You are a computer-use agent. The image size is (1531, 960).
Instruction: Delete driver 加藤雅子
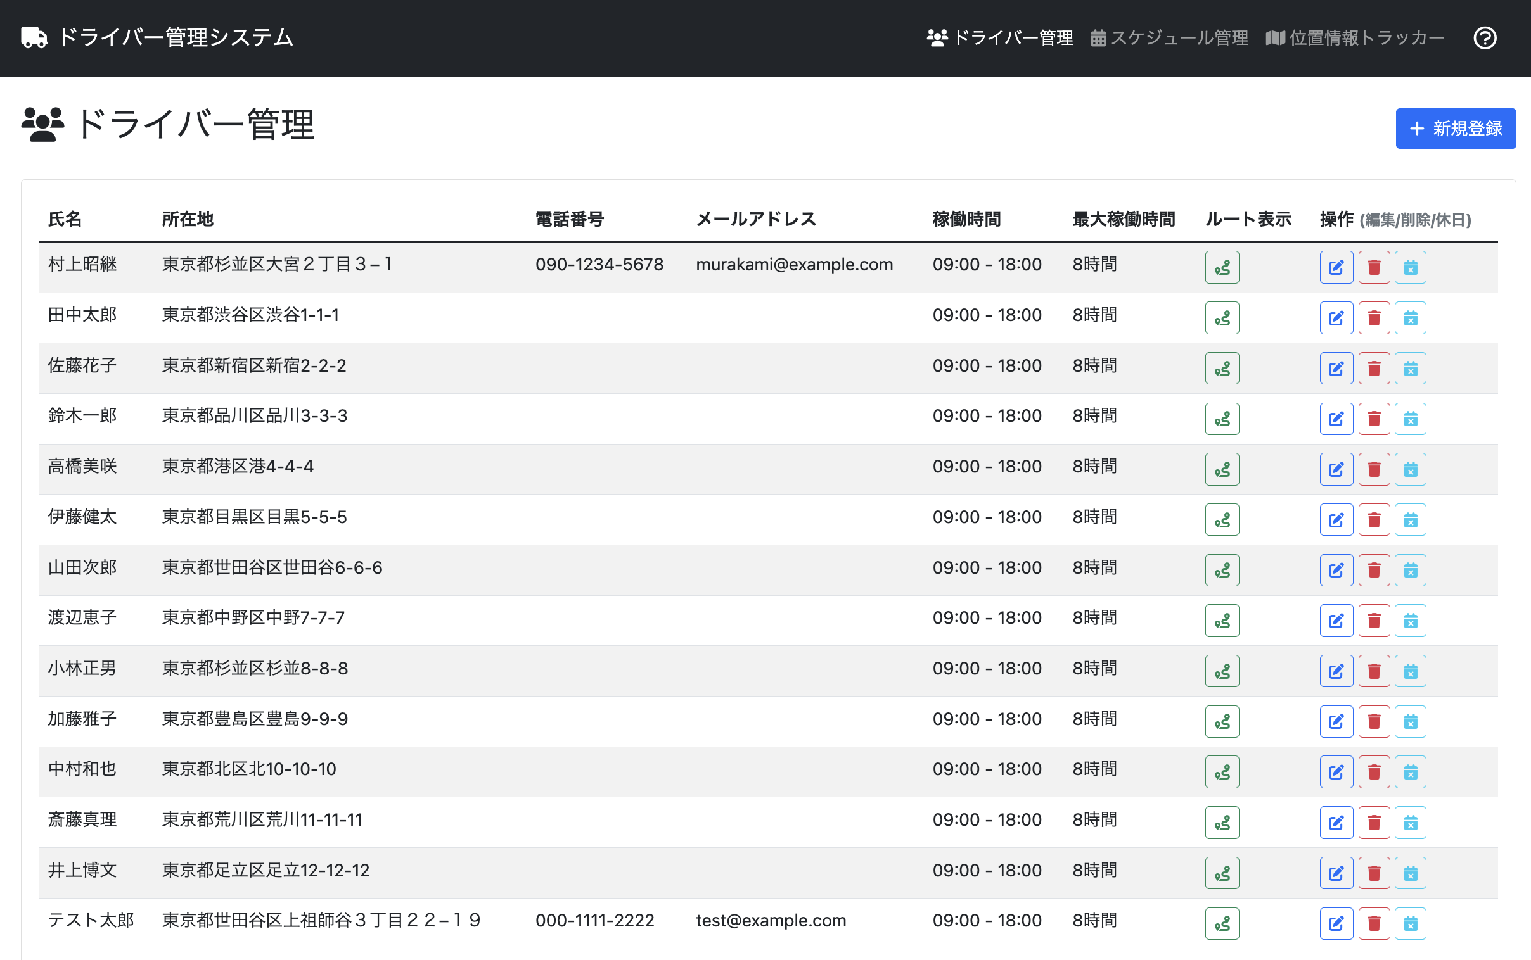coord(1373,721)
